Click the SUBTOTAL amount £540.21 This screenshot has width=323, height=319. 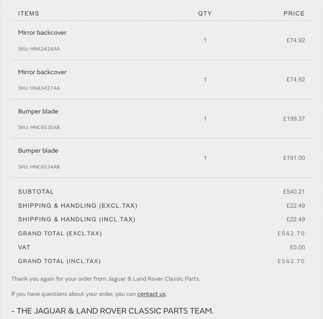pos(294,192)
